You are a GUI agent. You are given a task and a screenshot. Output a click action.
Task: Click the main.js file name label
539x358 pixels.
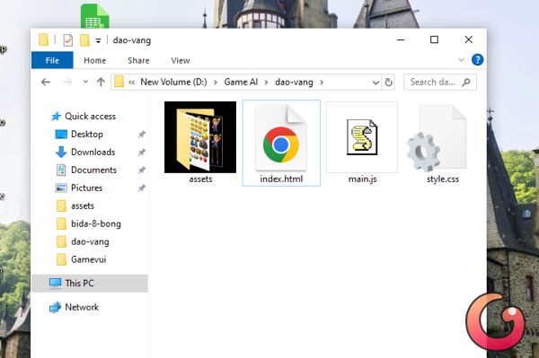pyautogui.click(x=362, y=179)
